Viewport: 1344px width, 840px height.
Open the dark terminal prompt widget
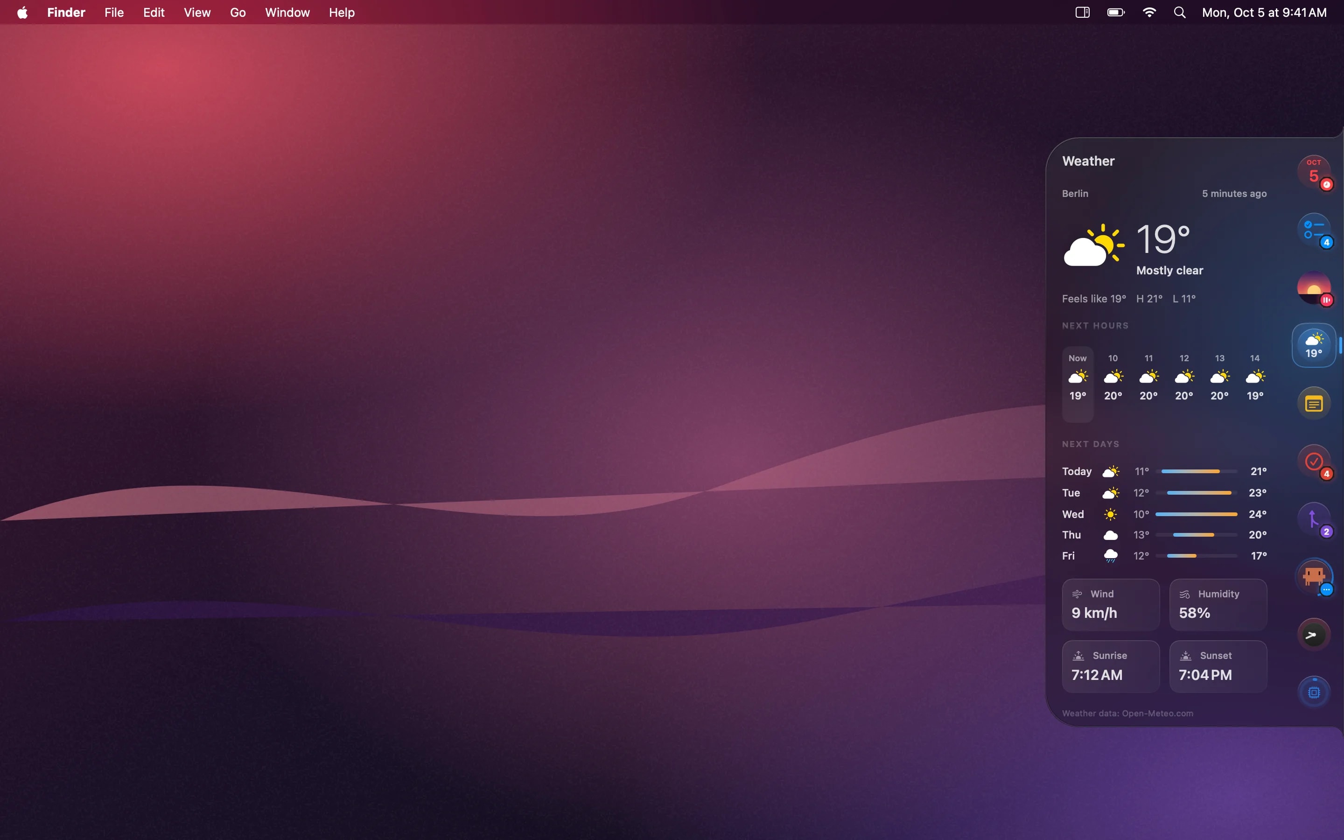(1314, 635)
